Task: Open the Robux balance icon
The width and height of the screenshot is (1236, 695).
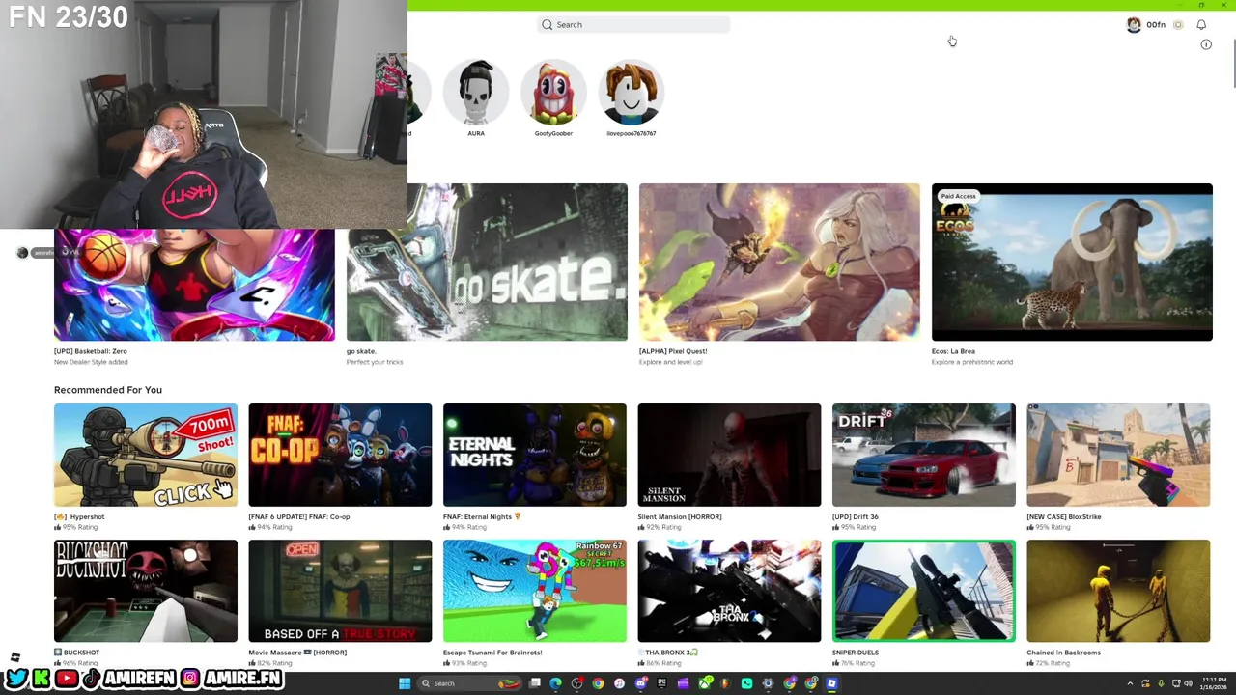Action: [x=1178, y=24]
